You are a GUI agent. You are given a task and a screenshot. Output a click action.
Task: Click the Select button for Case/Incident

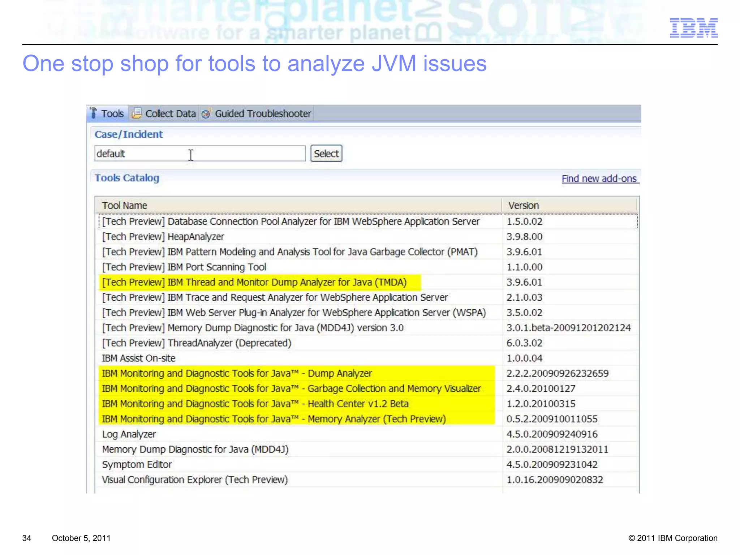coord(326,154)
